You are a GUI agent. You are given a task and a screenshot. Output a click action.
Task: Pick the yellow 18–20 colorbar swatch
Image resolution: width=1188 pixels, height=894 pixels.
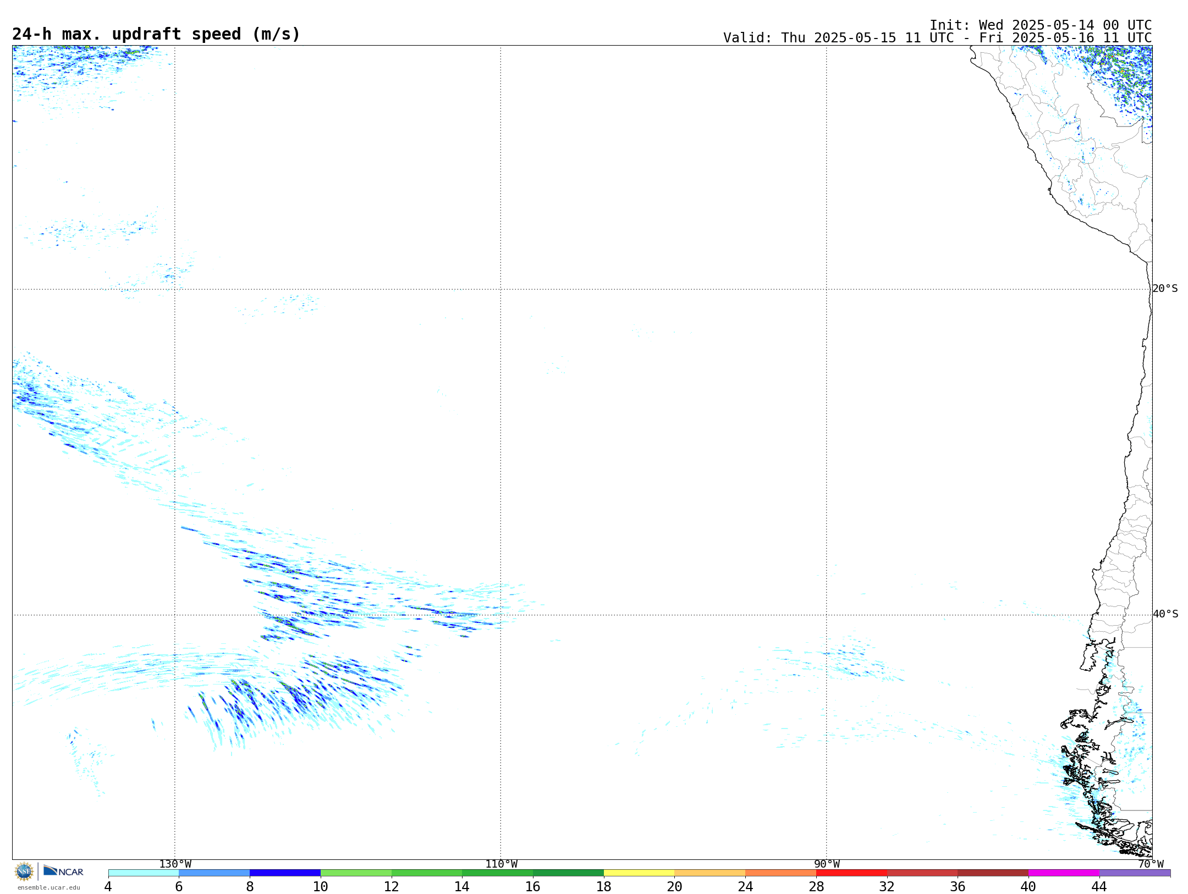click(x=639, y=873)
